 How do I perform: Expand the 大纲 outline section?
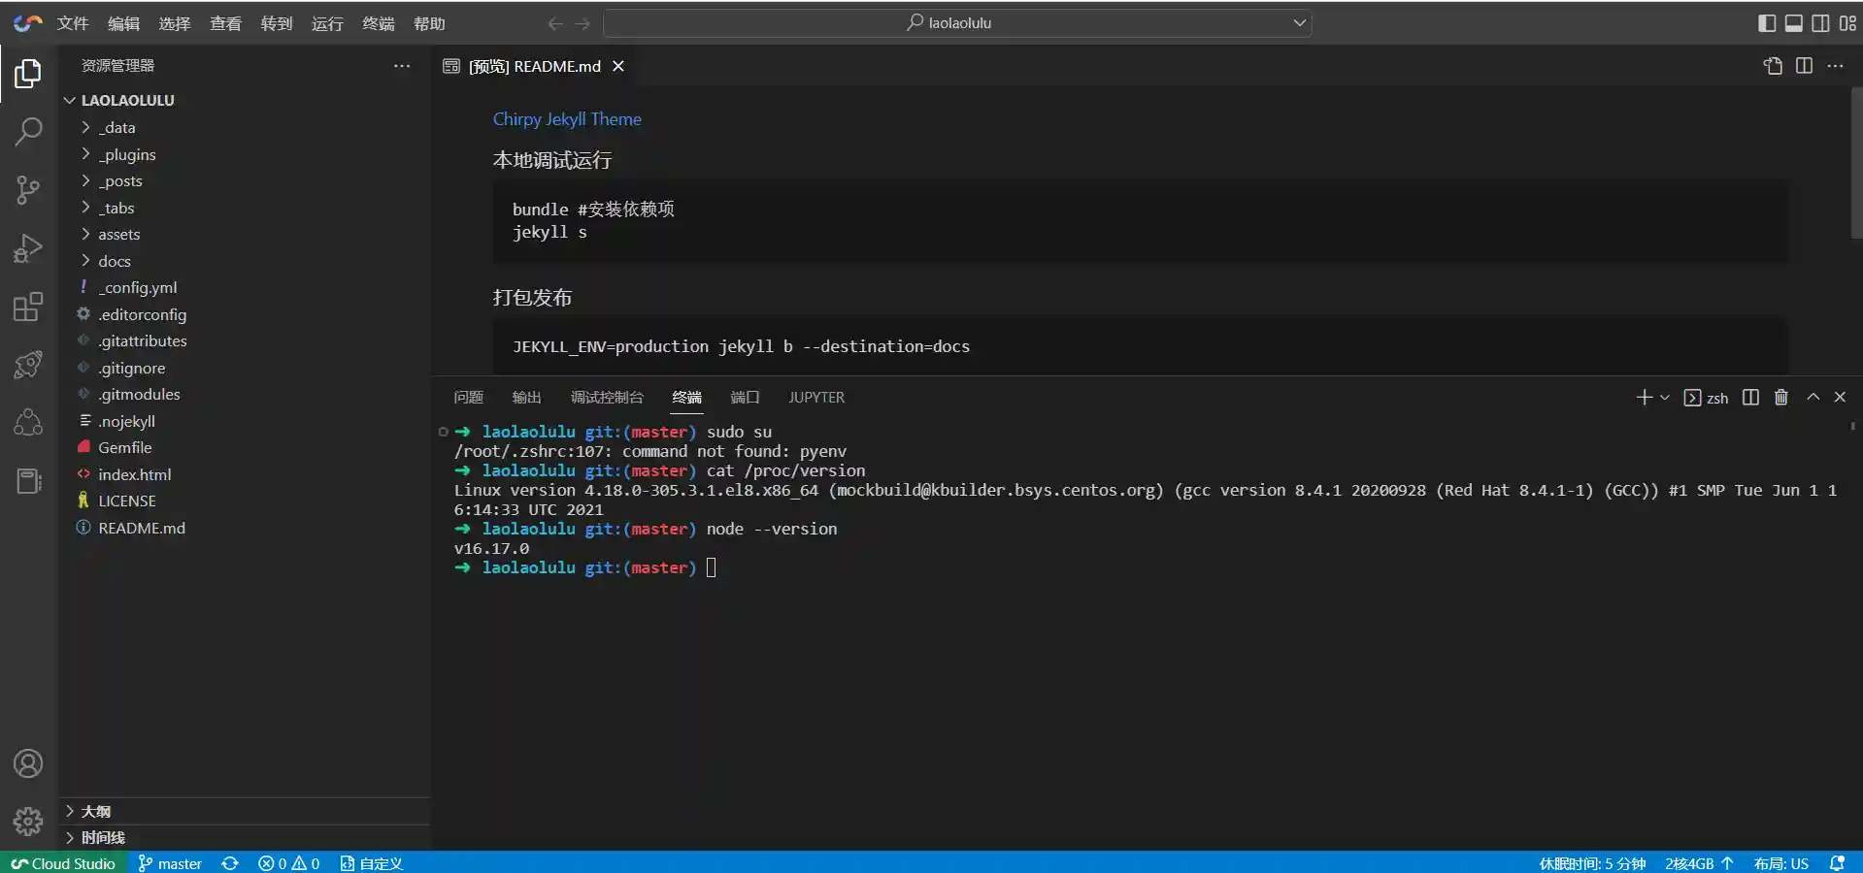point(95,811)
